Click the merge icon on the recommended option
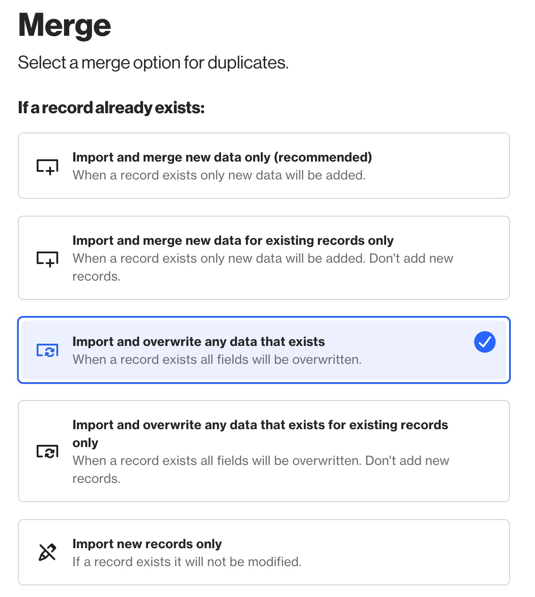Screen dimensions: 535x597 [x=46, y=166]
